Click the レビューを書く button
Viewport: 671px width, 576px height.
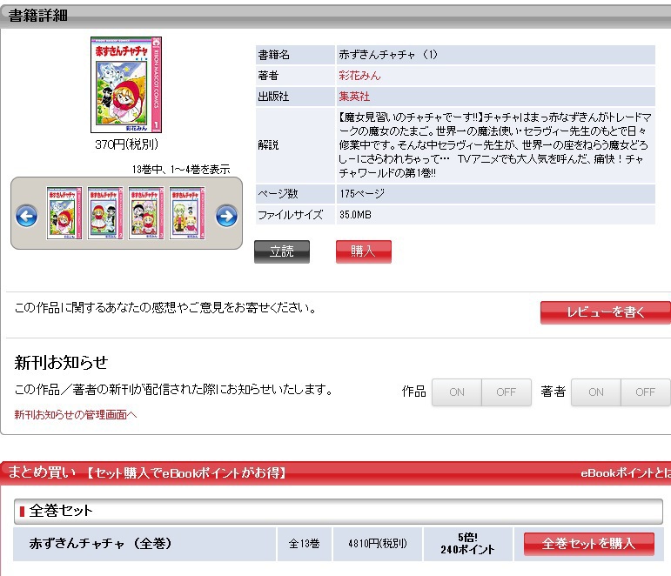pyautogui.click(x=606, y=312)
